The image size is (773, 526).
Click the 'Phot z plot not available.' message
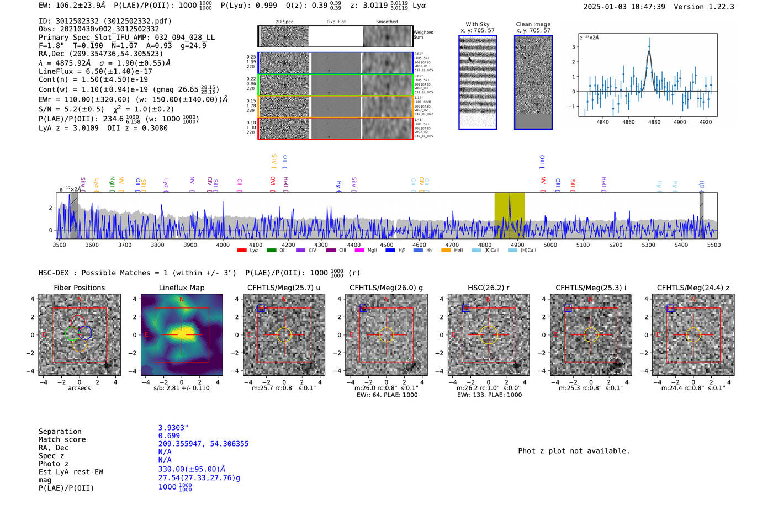[574, 451]
